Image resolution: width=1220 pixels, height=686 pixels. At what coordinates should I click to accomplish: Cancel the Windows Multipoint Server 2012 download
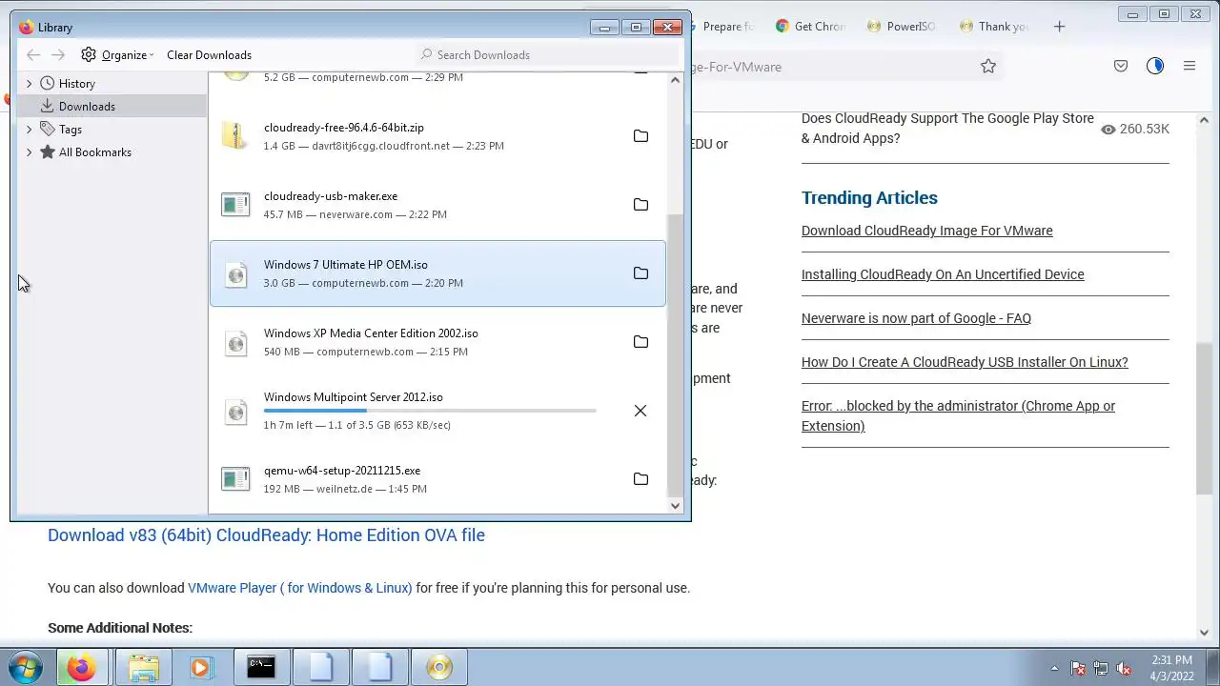pyautogui.click(x=640, y=411)
